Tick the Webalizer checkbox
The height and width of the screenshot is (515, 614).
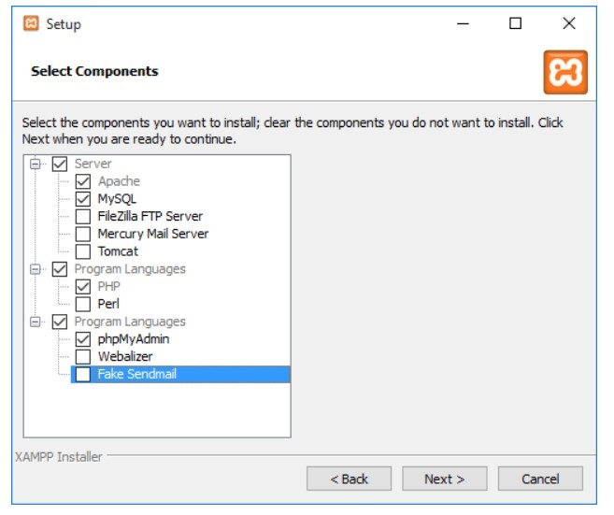(83, 357)
